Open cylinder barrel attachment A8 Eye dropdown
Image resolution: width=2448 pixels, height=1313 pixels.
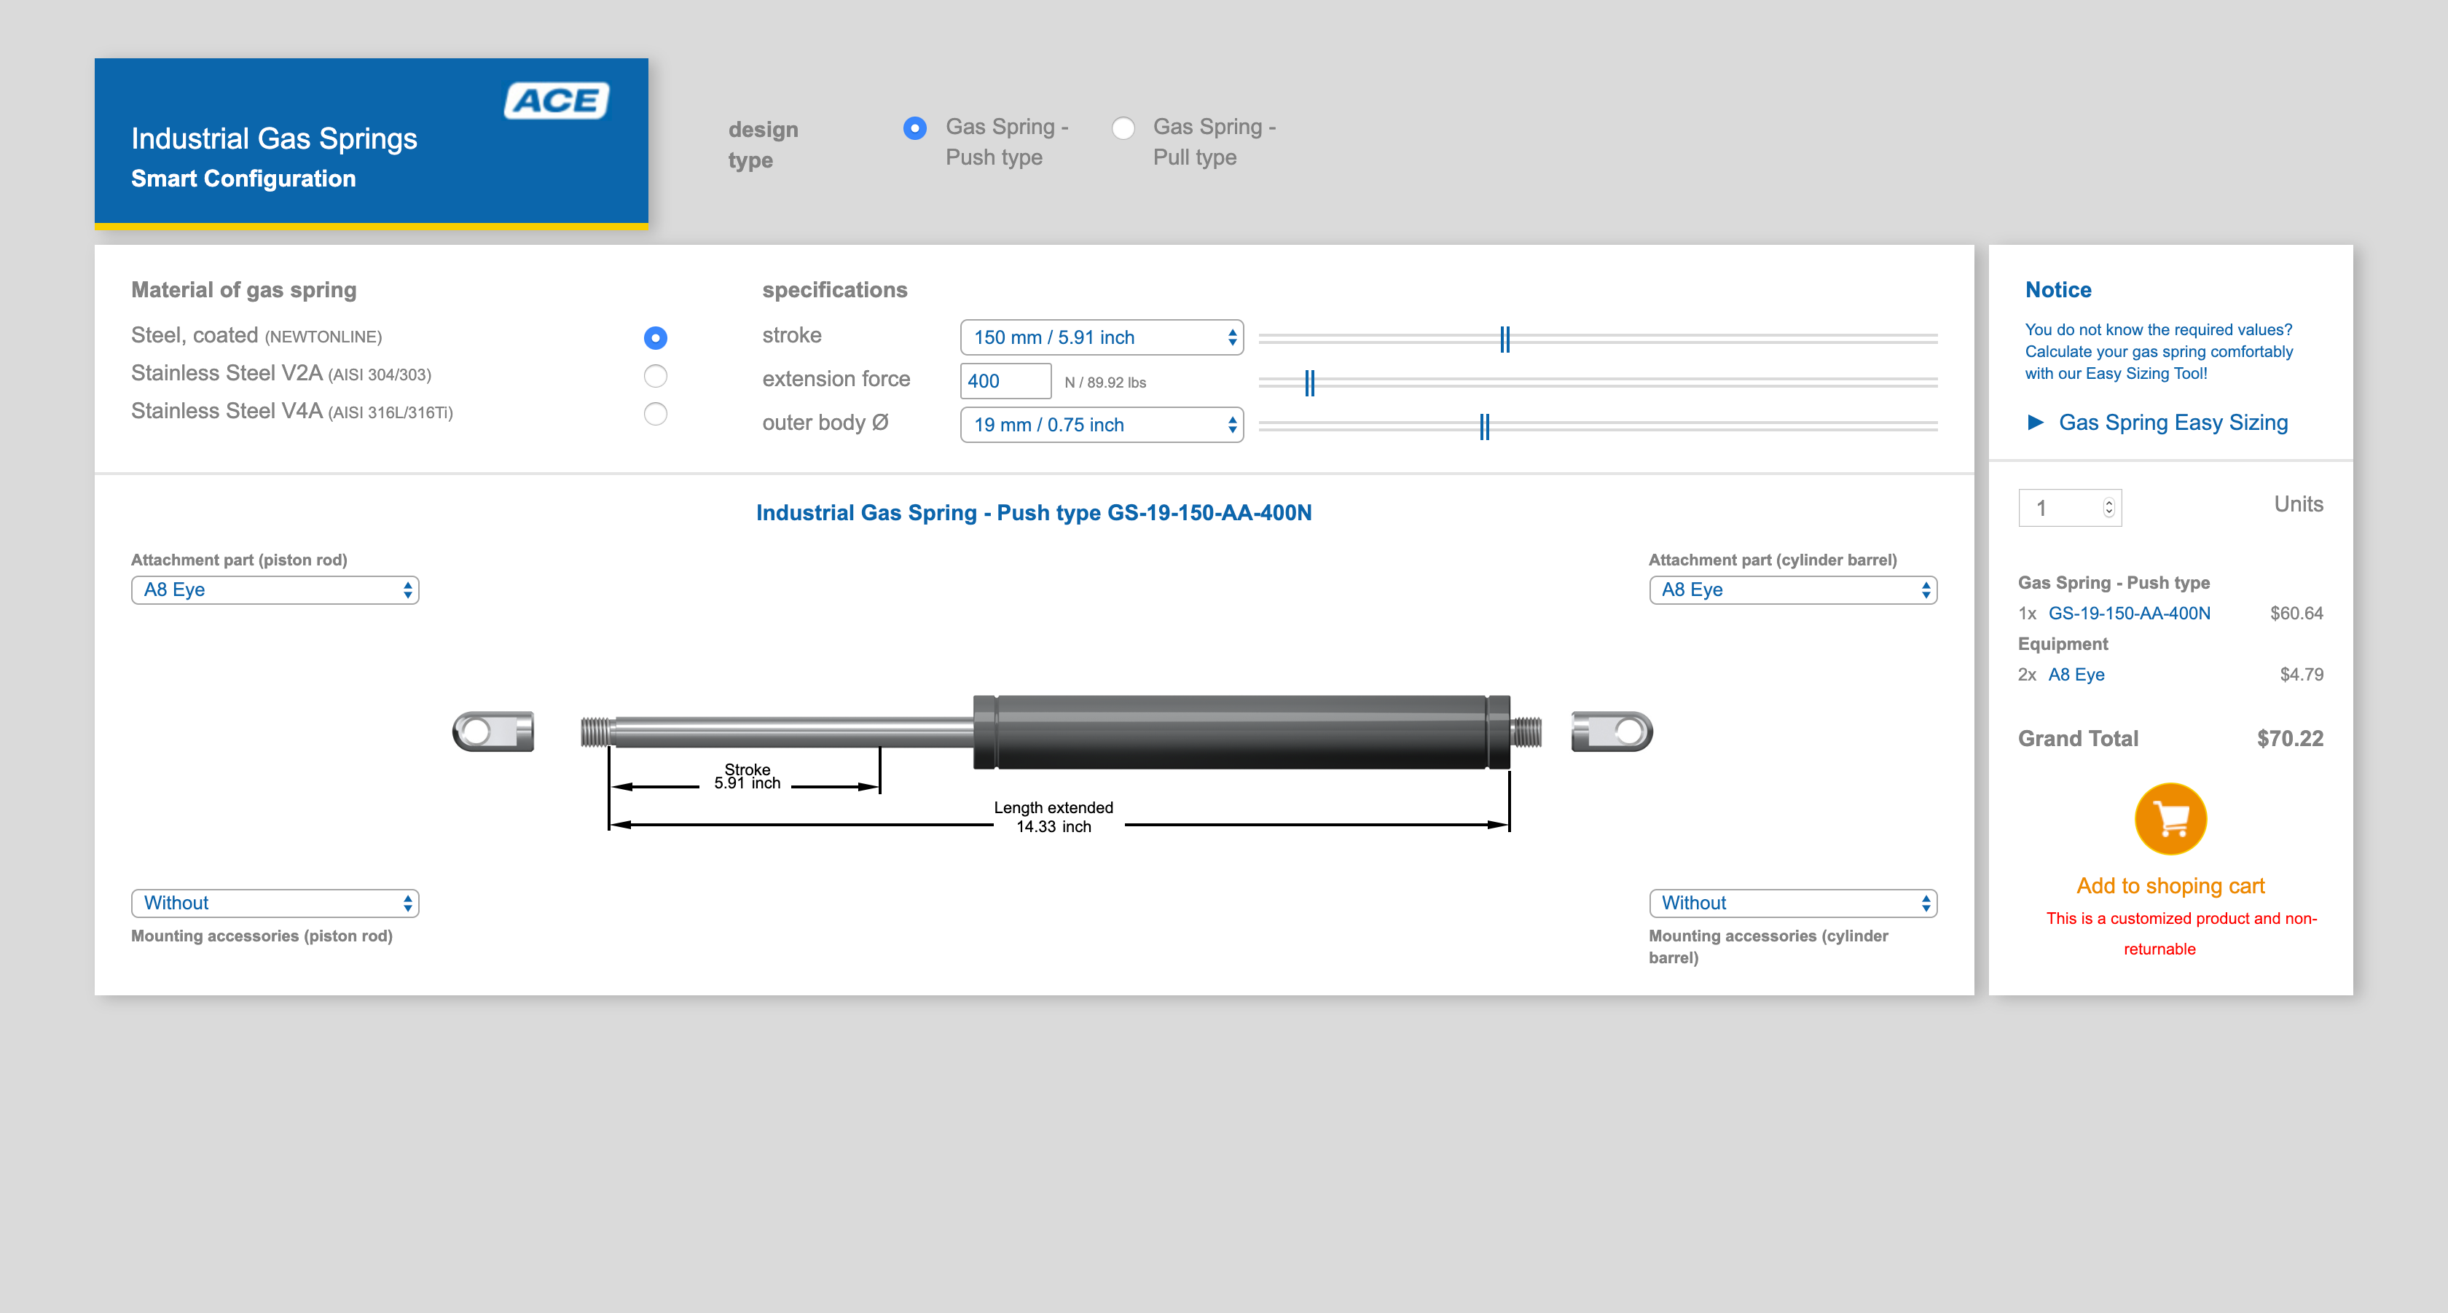point(1792,590)
